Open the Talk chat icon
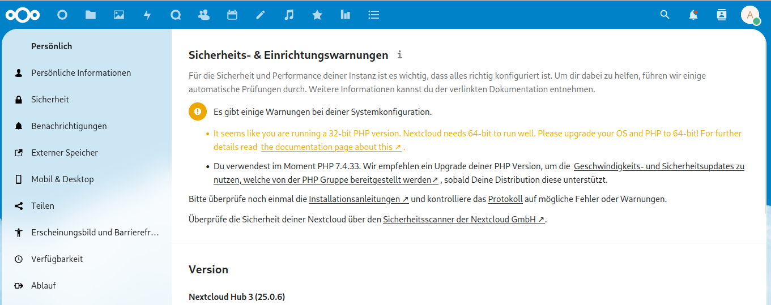This screenshot has width=771, height=305. tap(176, 15)
